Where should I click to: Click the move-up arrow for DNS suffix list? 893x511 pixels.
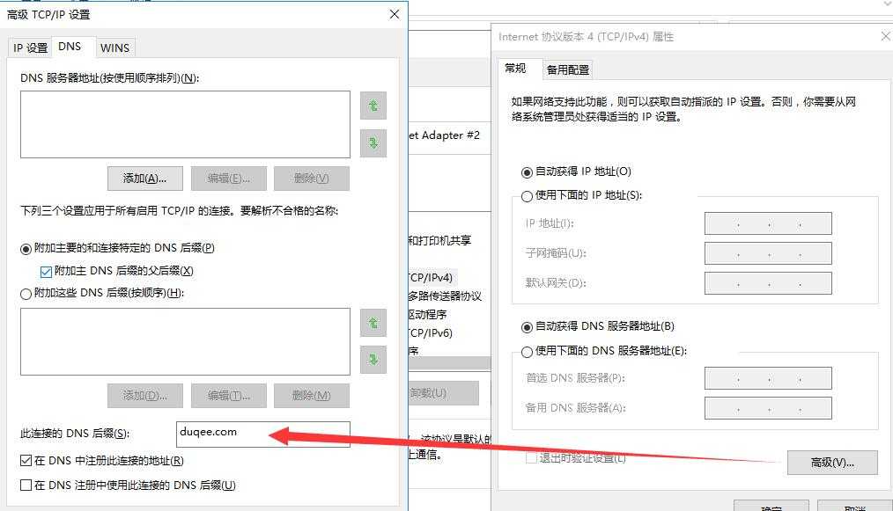tap(373, 323)
